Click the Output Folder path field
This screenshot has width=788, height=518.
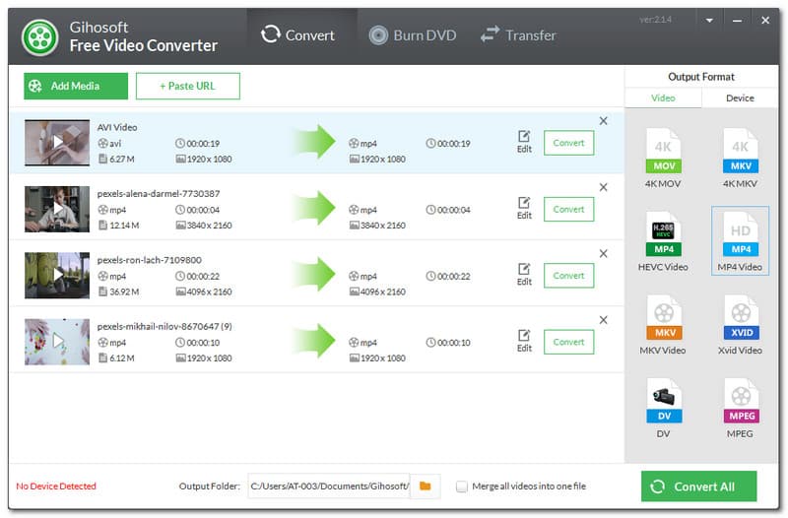pyautogui.click(x=327, y=486)
